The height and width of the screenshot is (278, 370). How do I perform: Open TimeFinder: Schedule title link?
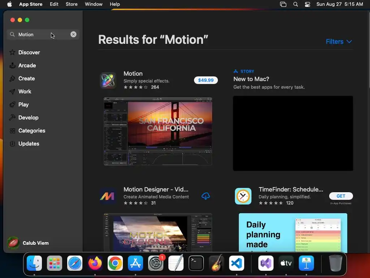tap(291, 189)
